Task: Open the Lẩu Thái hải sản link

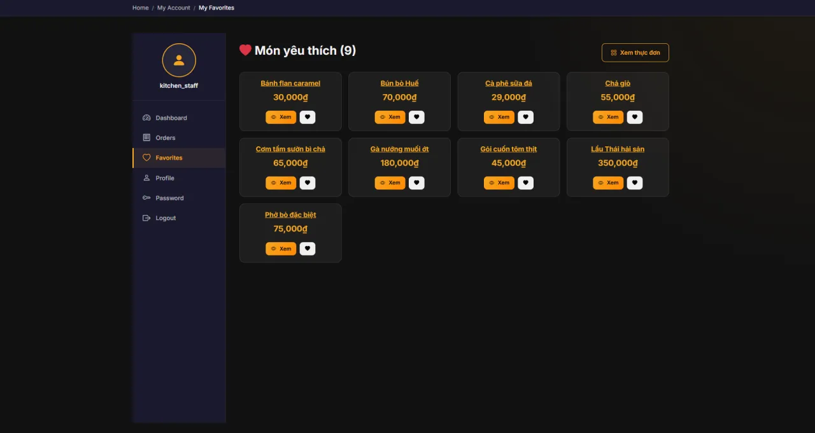Action: pyautogui.click(x=618, y=149)
